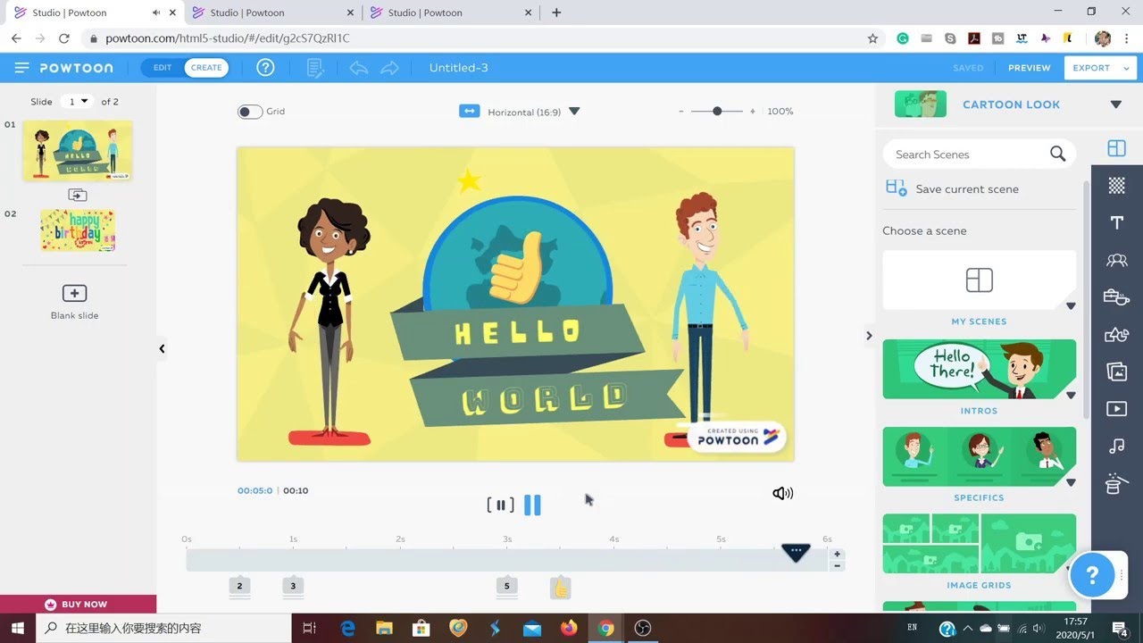Click the zoom slider handle
The height and width of the screenshot is (643, 1143).
(x=717, y=112)
